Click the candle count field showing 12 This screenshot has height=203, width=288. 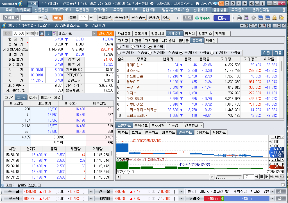point(248,177)
